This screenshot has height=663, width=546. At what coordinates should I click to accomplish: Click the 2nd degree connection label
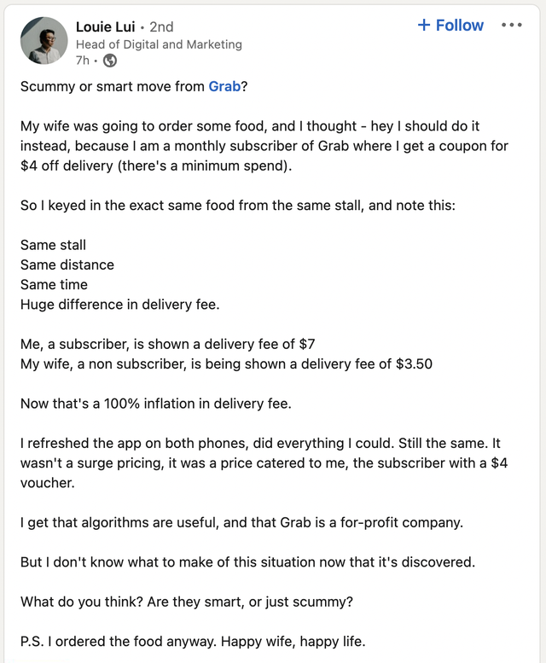click(161, 26)
